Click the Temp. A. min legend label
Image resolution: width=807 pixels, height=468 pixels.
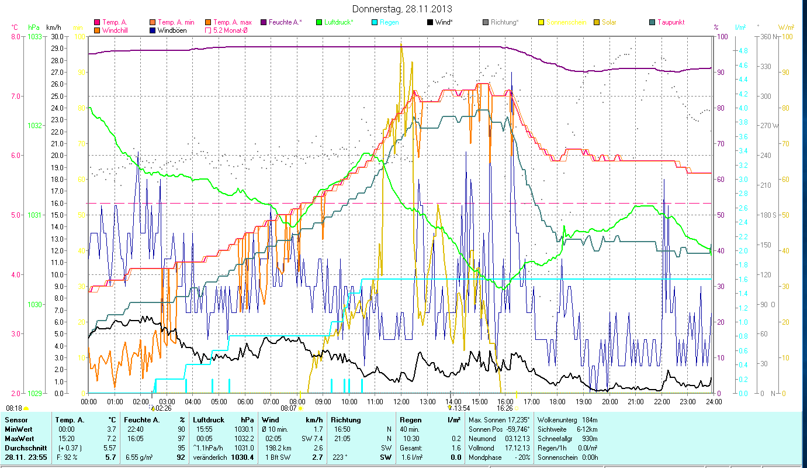click(175, 22)
